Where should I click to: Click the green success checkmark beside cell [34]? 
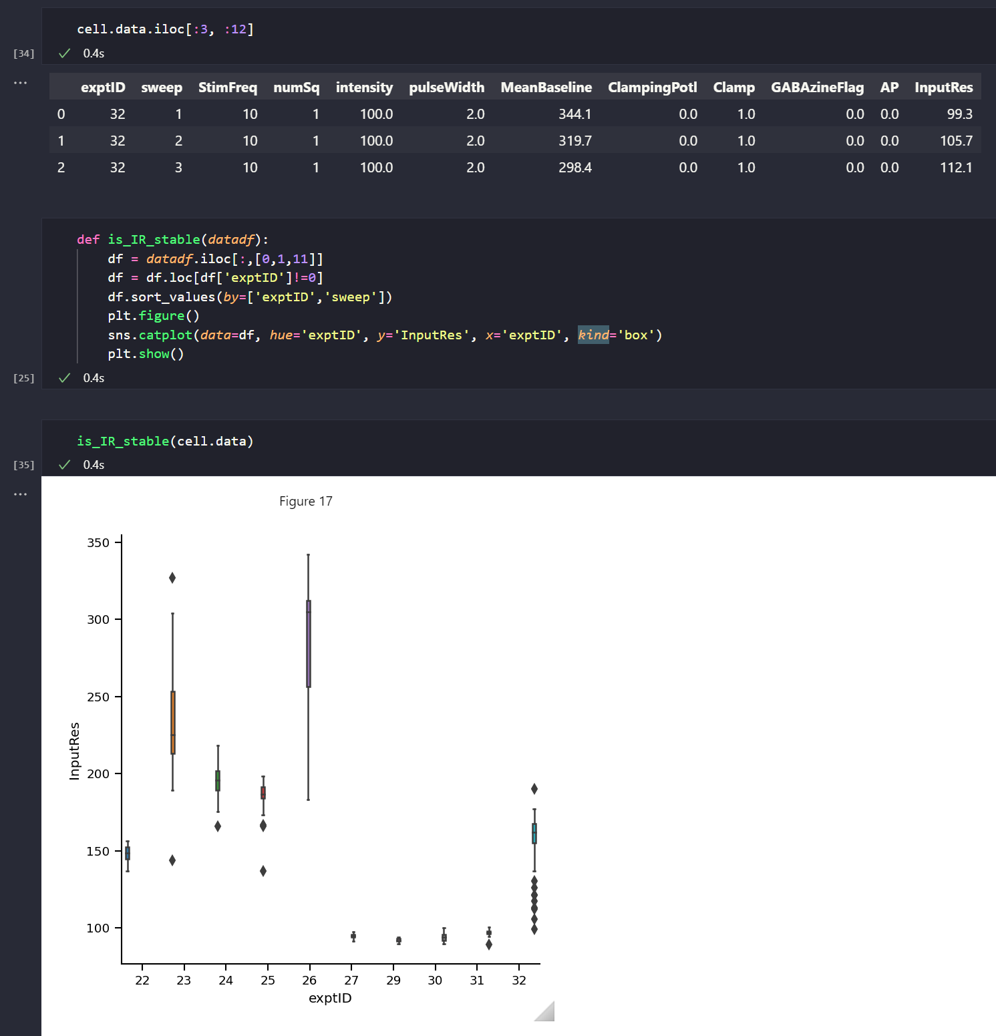(65, 53)
